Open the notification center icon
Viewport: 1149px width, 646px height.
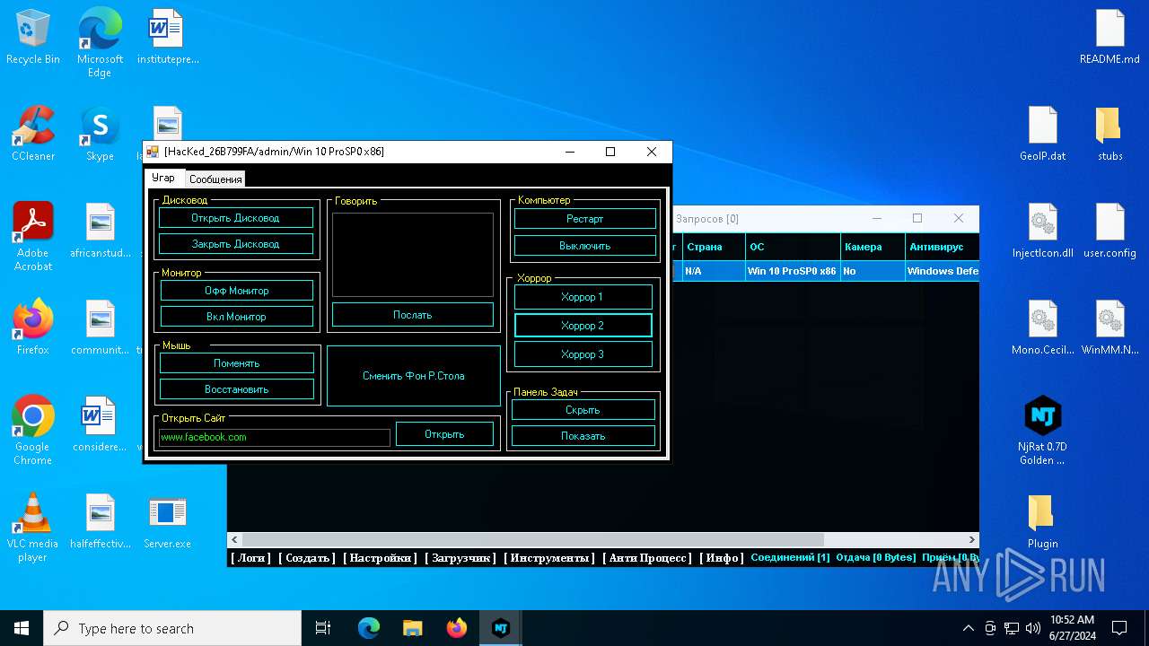(x=1119, y=628)
